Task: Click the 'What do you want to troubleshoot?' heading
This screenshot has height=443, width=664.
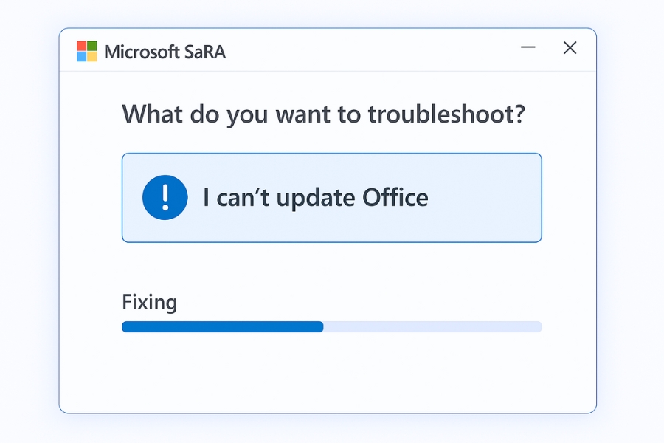Action: click(325, 114)
